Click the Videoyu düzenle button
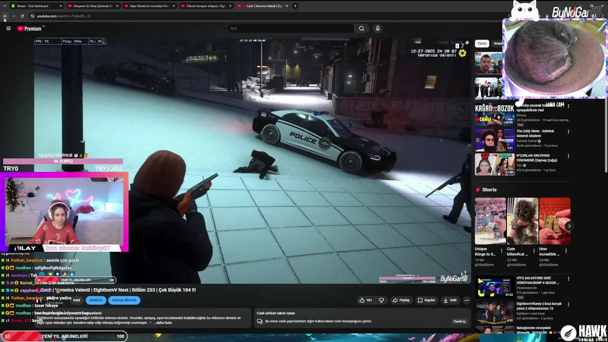Screen dimensions: 608x342 click(x=124, y=300)
